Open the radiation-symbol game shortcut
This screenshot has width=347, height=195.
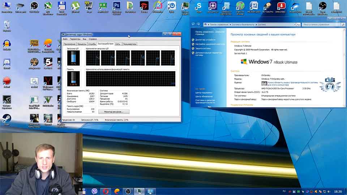34,63
